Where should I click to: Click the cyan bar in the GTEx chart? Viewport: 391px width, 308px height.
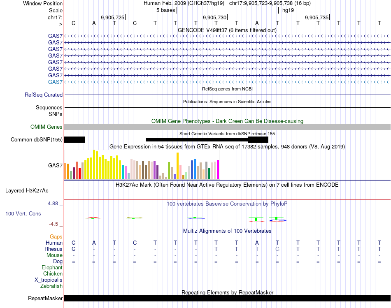[123, 172]
